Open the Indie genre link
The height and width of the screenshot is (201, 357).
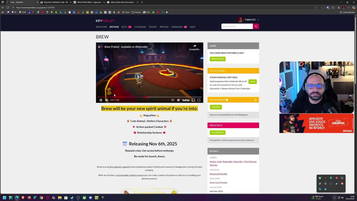pos(219,162)
